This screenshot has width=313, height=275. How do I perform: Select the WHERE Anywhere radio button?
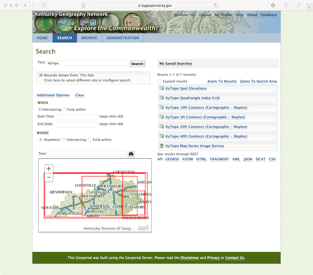click(41, 140)
